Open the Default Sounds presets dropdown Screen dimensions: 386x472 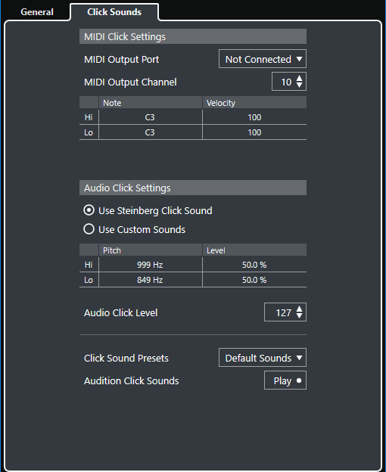click(x=263, y=358)
